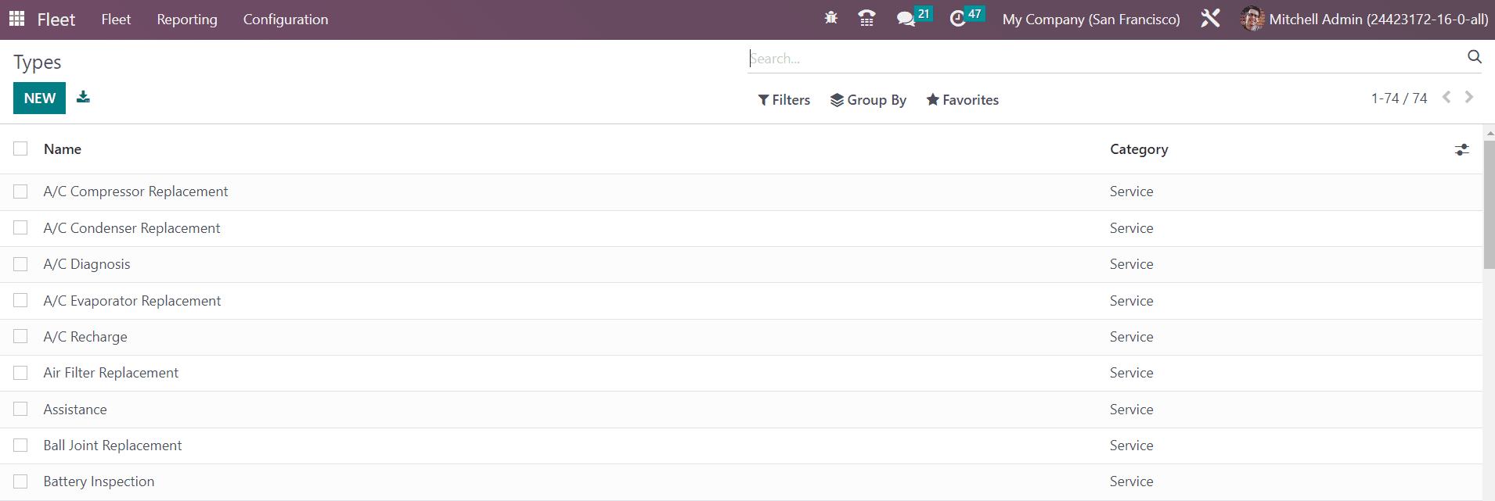1495x501 pixels.
Task: Open Ball Joint Replacement record
Action: point(113,445)
